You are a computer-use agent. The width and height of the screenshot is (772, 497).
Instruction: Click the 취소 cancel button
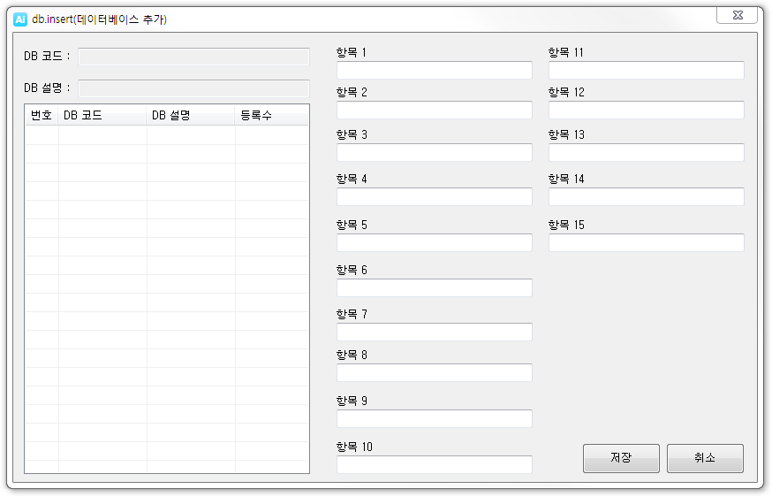(x=705, y=458)
